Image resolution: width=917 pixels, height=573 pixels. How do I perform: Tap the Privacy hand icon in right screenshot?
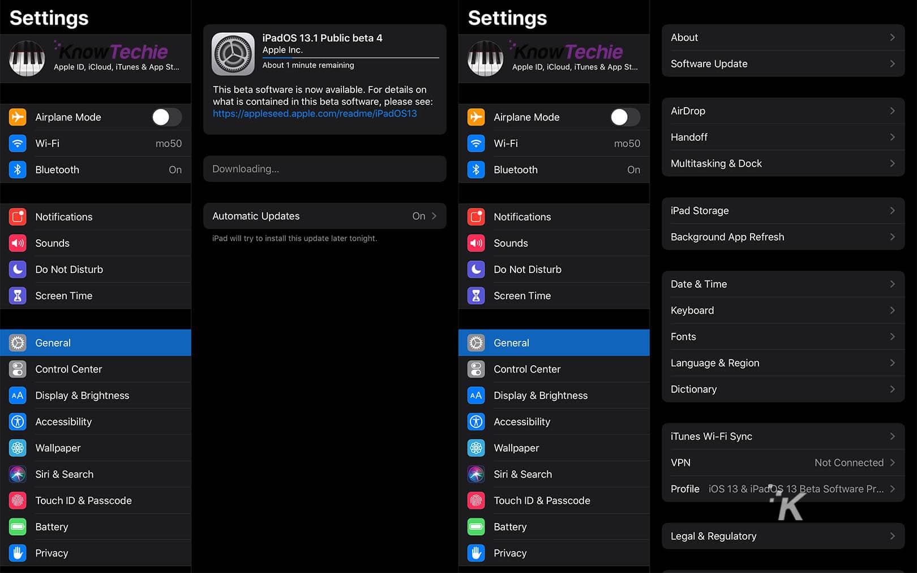[476, 553]
